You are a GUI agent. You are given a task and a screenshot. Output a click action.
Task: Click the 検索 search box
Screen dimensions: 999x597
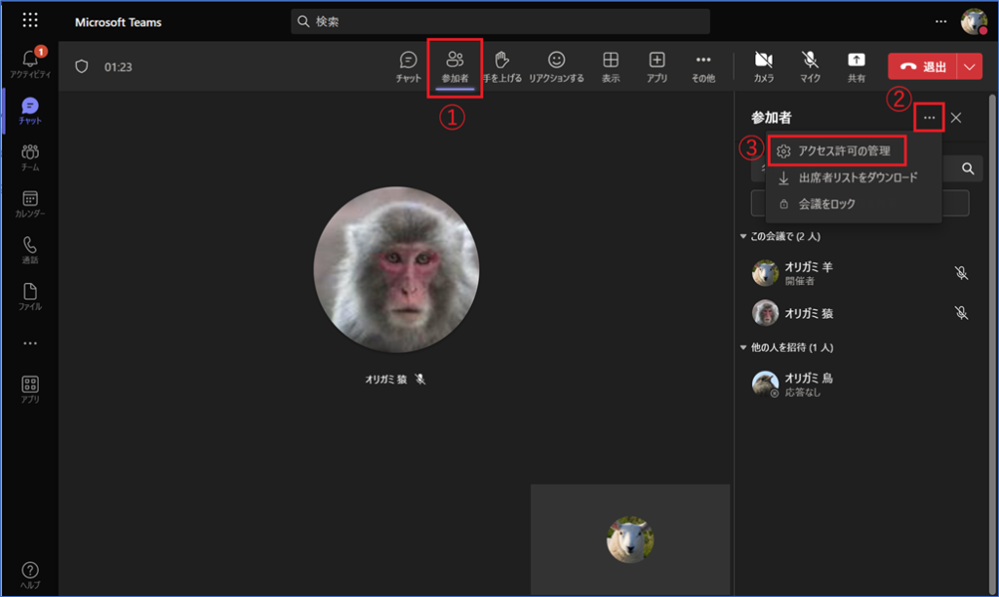click(x=500, y=20)
